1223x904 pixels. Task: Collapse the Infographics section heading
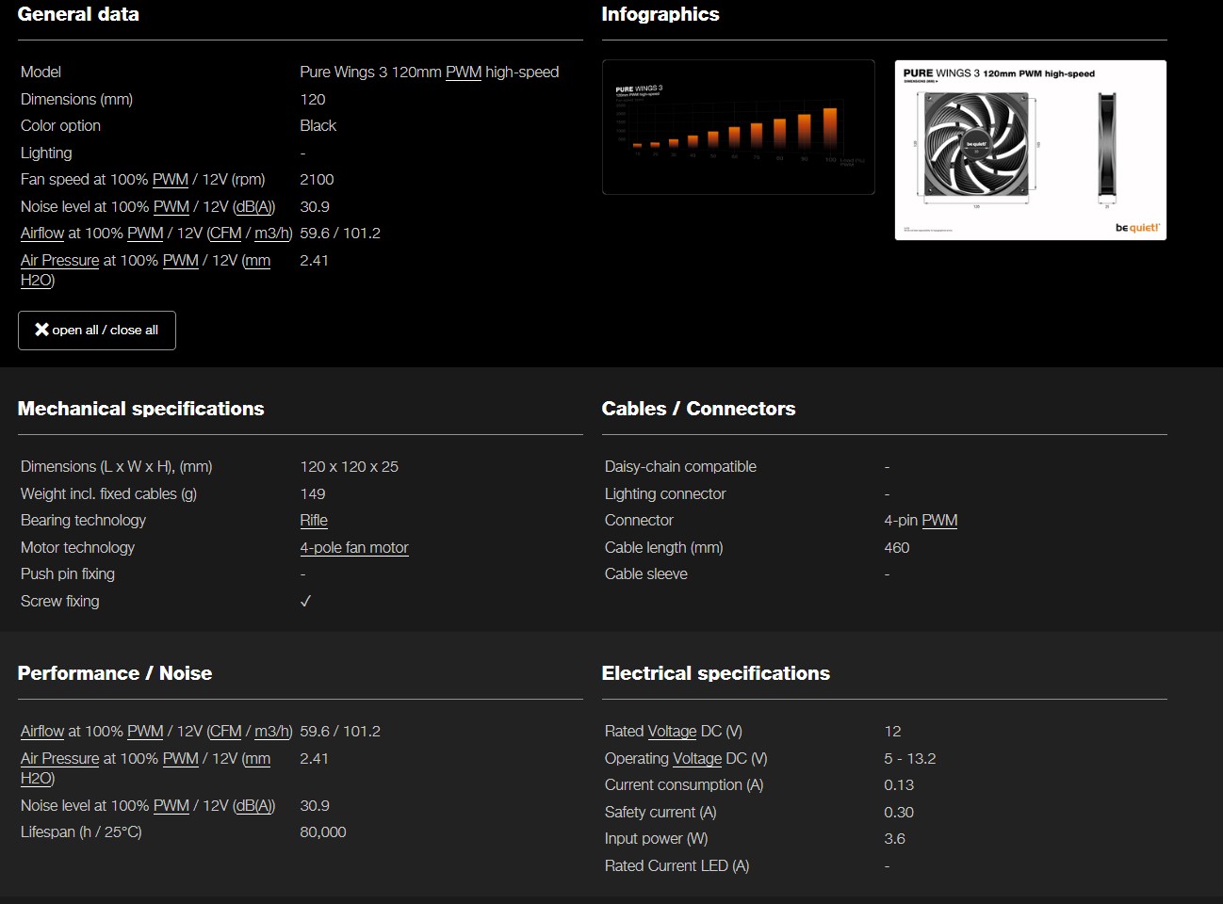coord(660,14)
